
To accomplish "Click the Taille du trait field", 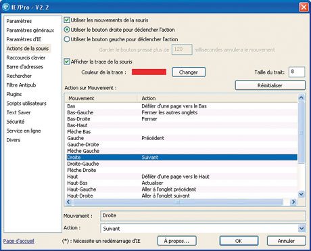I will point(297,72).
